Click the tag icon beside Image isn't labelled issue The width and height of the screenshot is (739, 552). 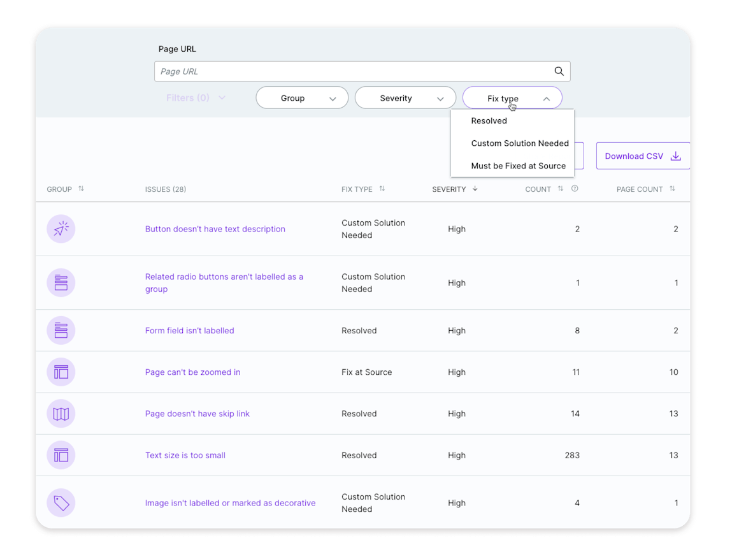point(61,503)
